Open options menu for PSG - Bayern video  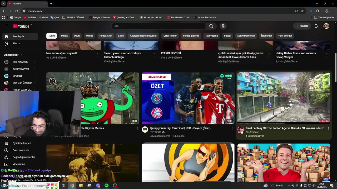233,129
